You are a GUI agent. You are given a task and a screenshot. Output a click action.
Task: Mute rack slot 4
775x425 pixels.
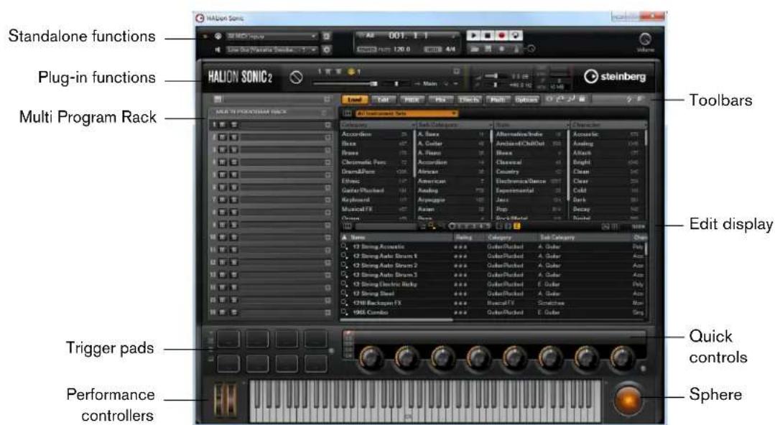(x=223, y=162)
